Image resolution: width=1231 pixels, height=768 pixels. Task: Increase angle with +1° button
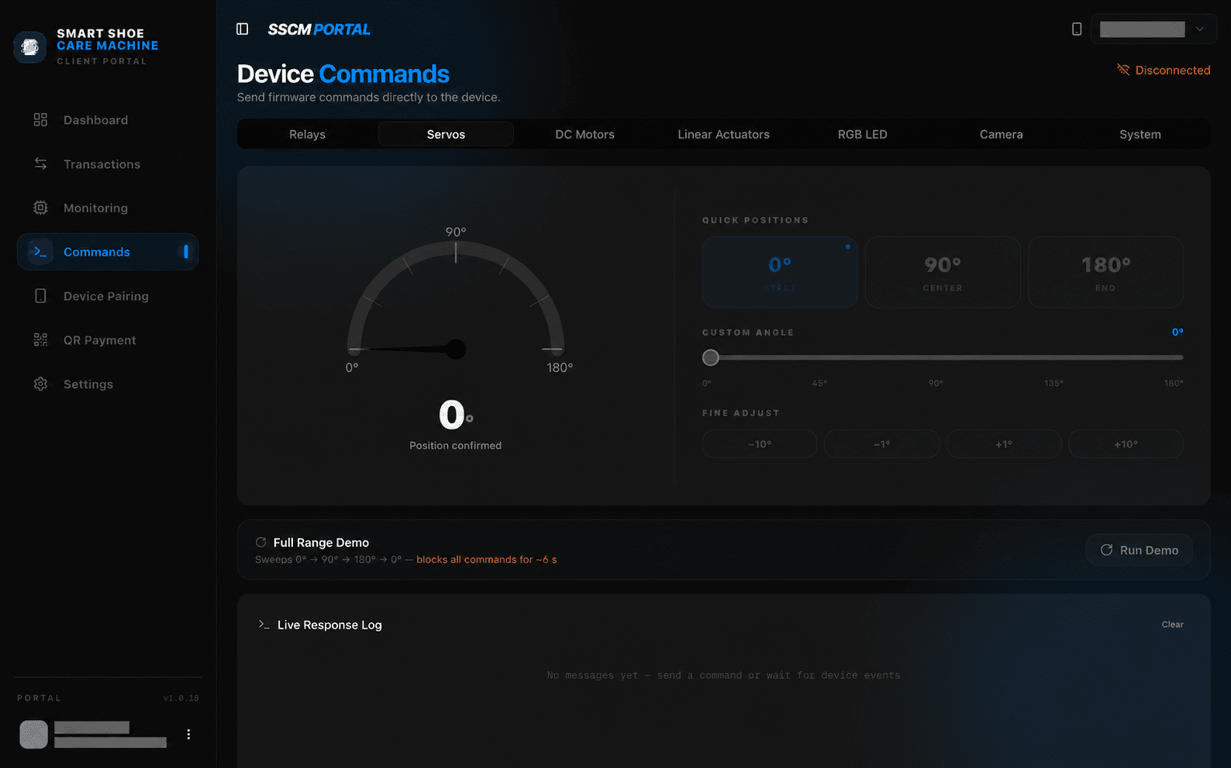pyautogui.click(x=1004, y=444)
